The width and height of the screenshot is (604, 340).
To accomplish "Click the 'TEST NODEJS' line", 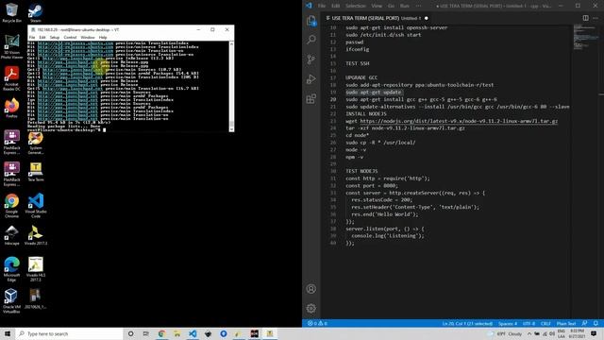I will [361, 171].
